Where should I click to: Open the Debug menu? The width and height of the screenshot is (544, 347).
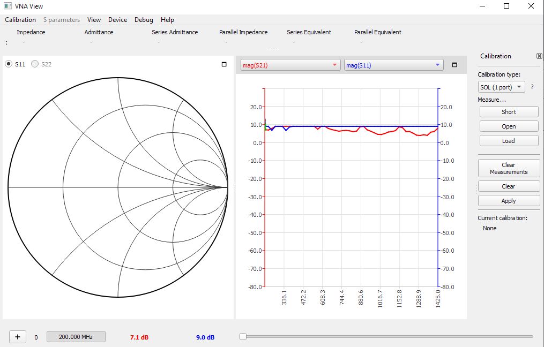click(144, 20)
